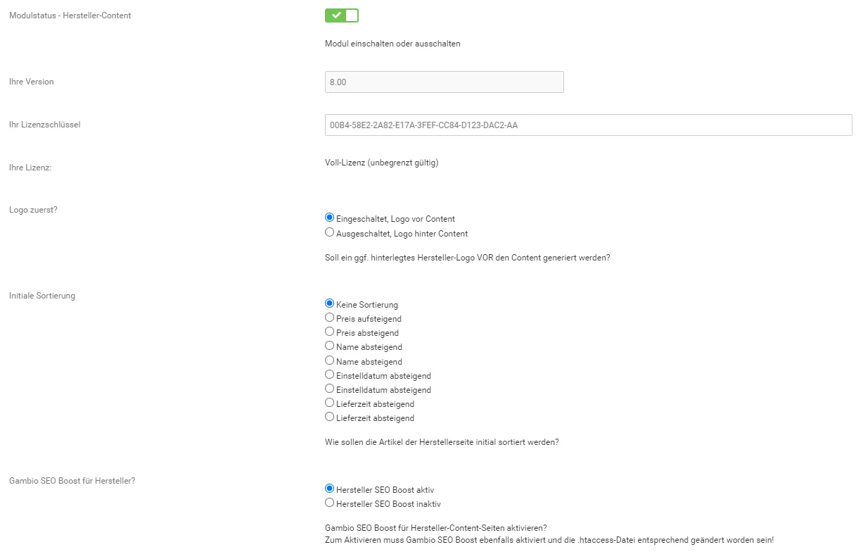Click the 'Gambio SEO Boost für Hersteller?' label
856x559 pixels.
click(72, 480)
